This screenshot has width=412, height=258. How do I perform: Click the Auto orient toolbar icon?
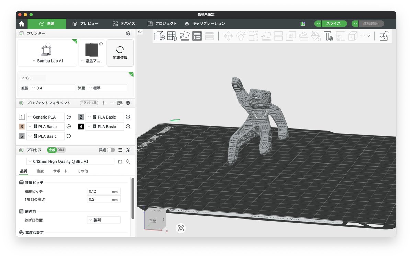185,36
